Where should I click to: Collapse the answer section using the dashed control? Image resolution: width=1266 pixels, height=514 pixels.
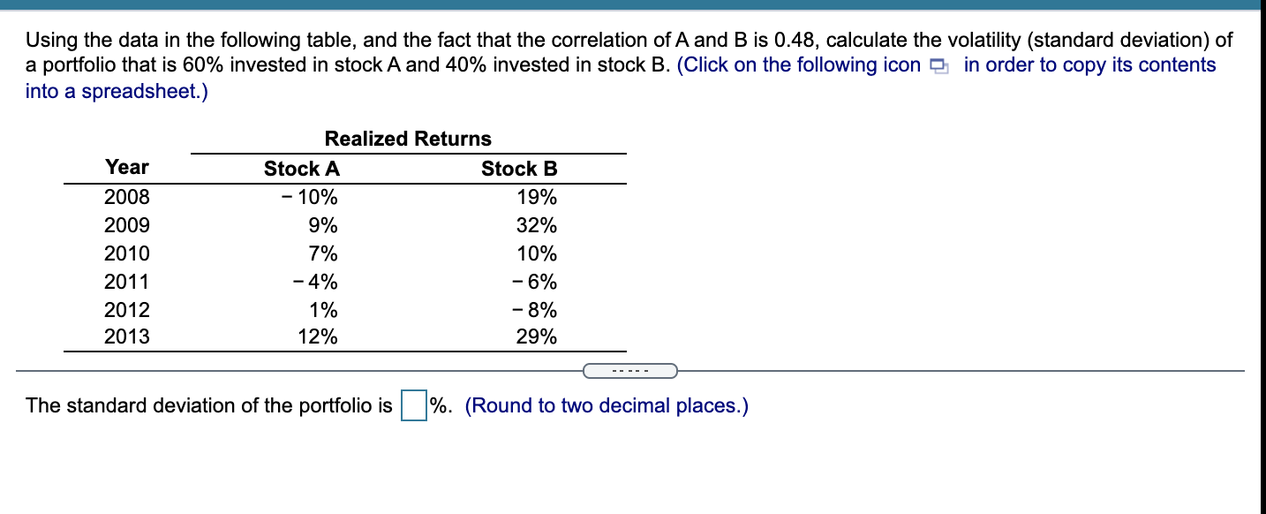(631, 371)
